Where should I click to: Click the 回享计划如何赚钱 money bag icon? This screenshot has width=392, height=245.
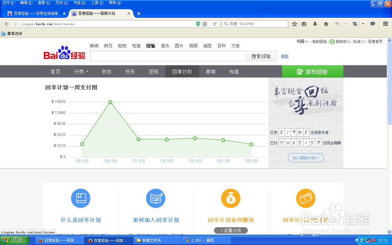point(230,198)
